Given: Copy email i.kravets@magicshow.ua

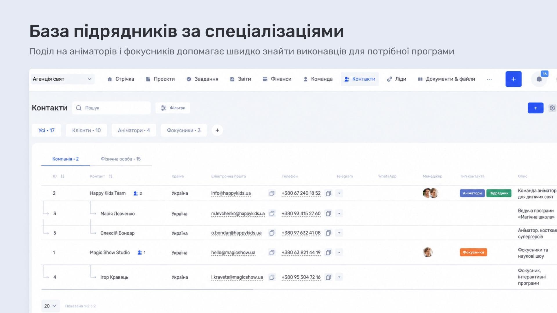Looking at the screenshot, I should pyautogui.click(x=272, y=277).
